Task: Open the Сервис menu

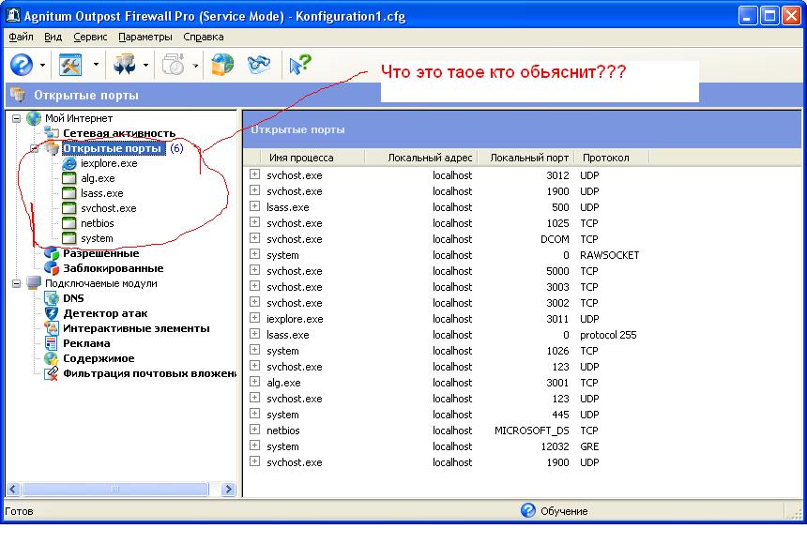Action: pos(90,38)
